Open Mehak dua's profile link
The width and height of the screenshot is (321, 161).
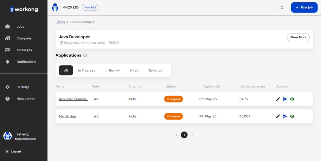pyautogui.click(x=67, y=116)
